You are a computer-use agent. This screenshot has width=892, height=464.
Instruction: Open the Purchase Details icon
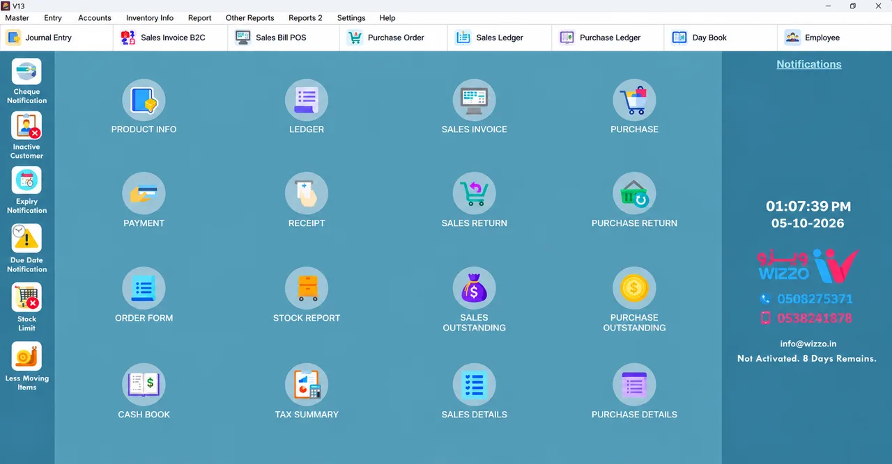[634, 385]
